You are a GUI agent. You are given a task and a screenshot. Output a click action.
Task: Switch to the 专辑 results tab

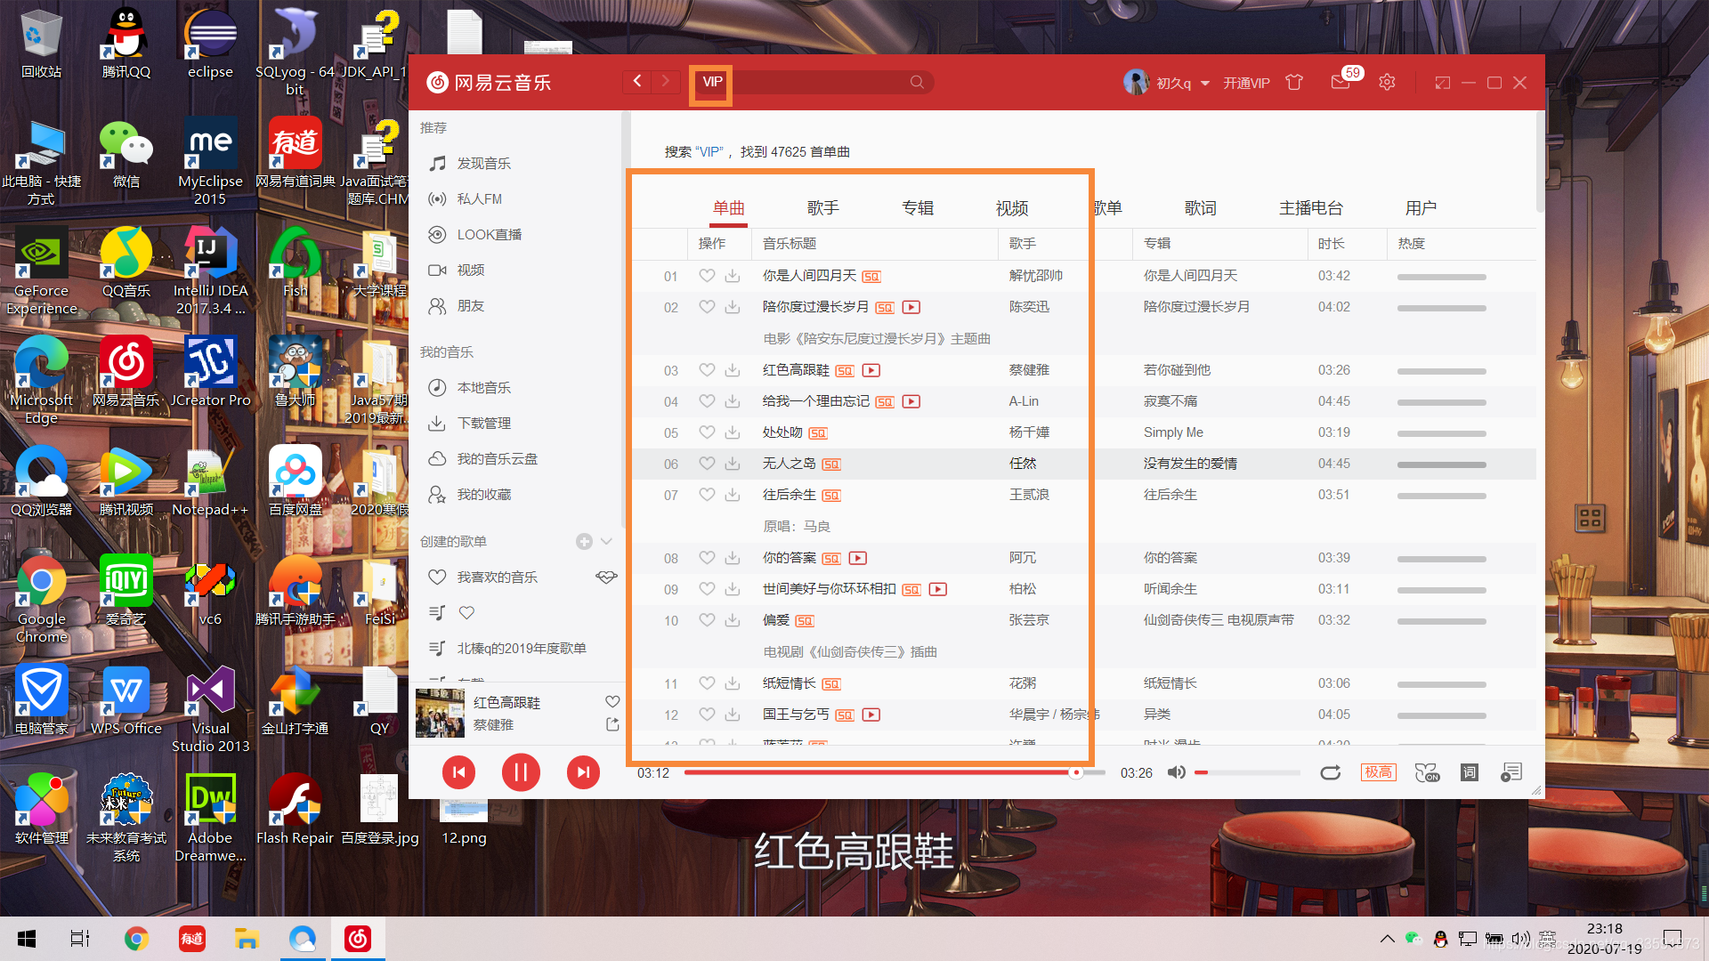coord(918,208)
